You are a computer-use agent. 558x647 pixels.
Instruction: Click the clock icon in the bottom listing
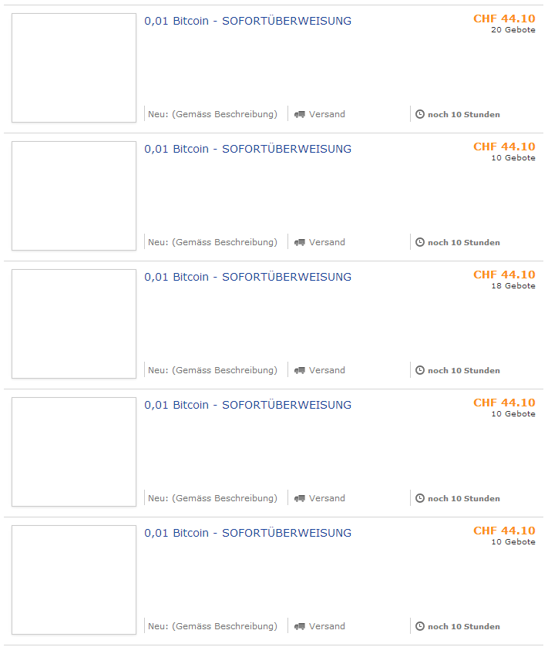click(x=420, y=626)
